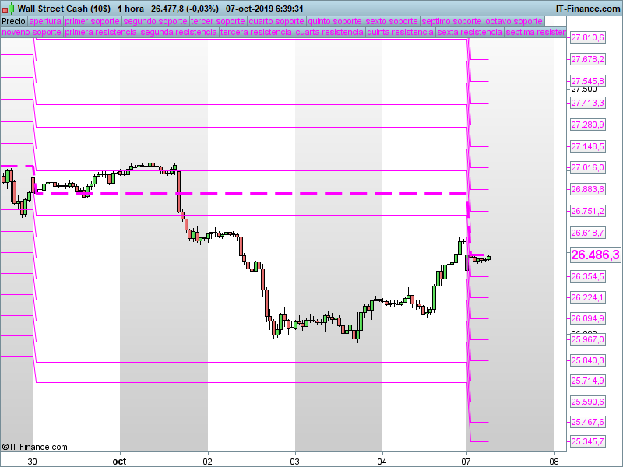Click the 'oct' month marker on time axis
The height and width of the screenshot is (467, 623).
(120, 462)
